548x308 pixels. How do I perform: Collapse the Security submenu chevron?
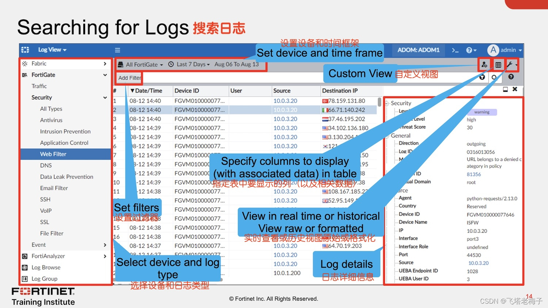105,98
